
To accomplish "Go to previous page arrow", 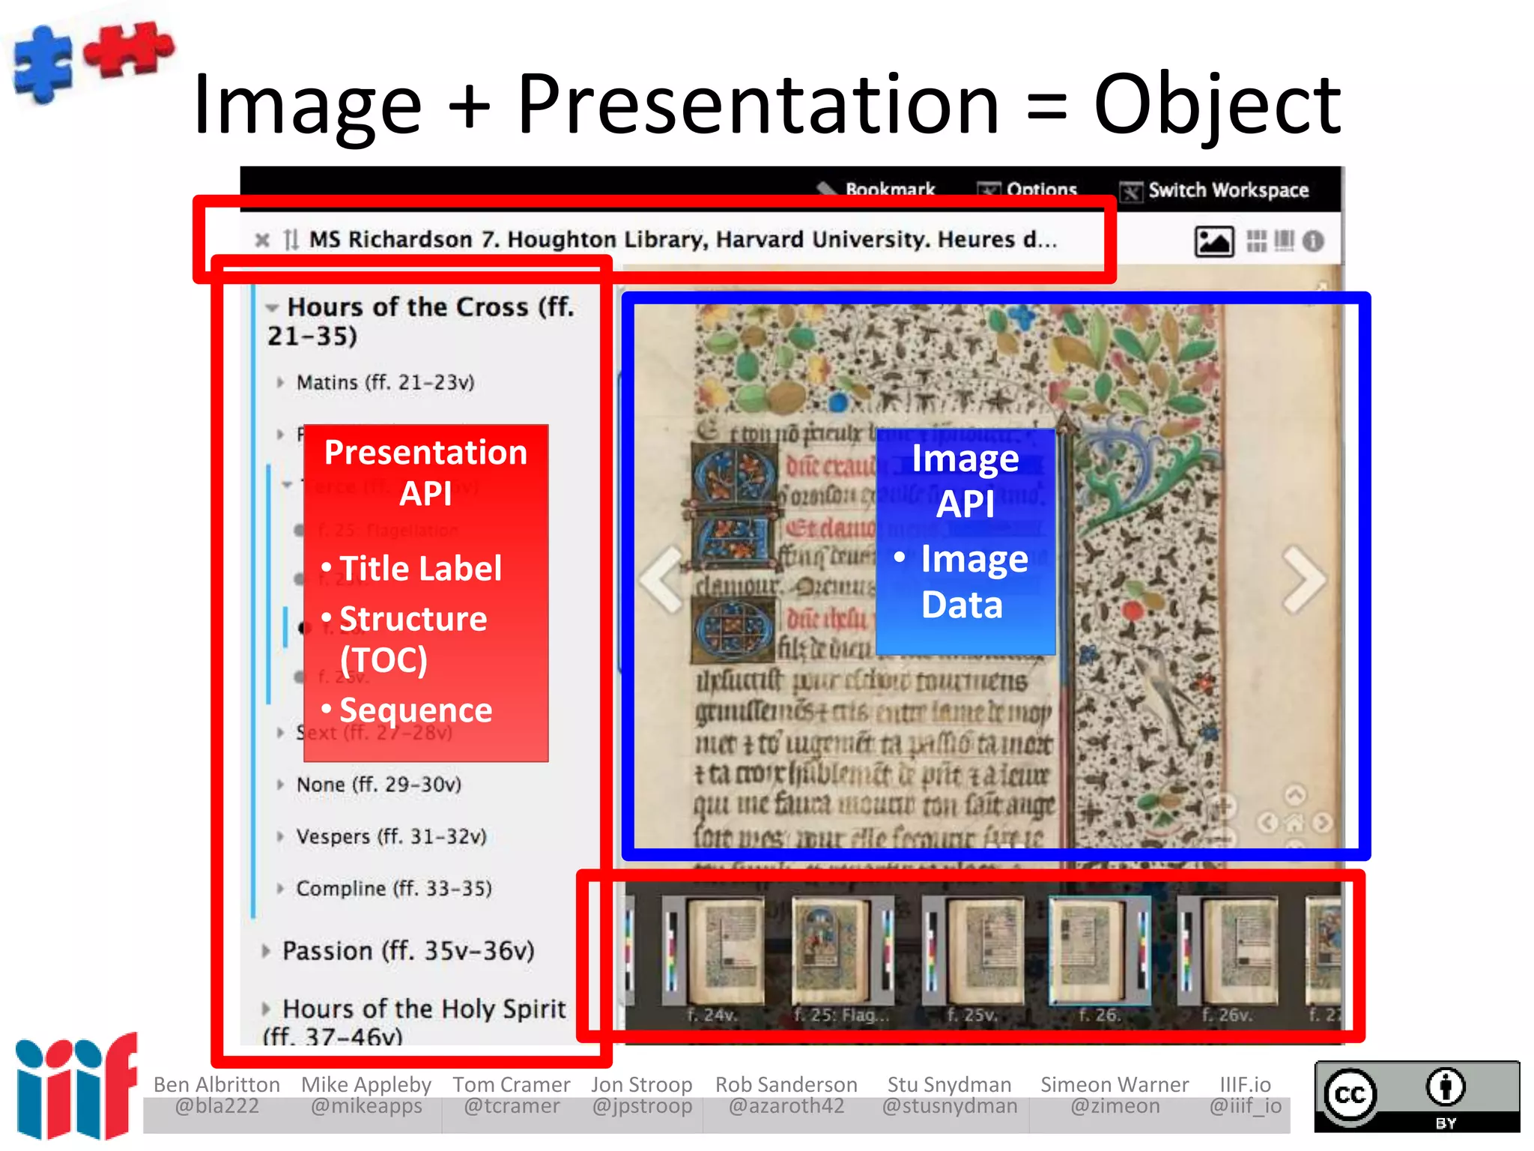I will click(x=662, y=579).
